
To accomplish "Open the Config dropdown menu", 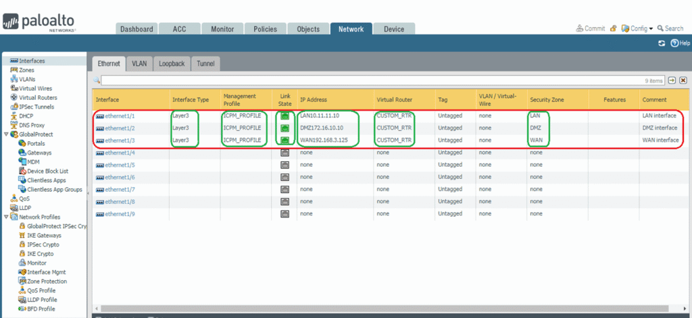I will 637,28.
